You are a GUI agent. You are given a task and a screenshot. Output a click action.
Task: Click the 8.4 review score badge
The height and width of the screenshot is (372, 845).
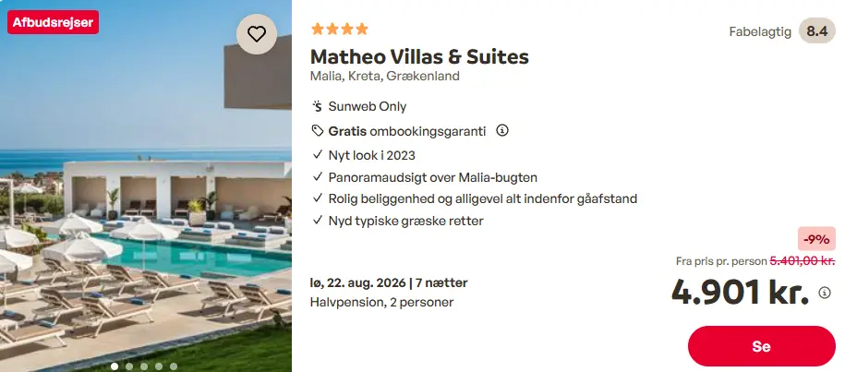click(x=817, y=31)
